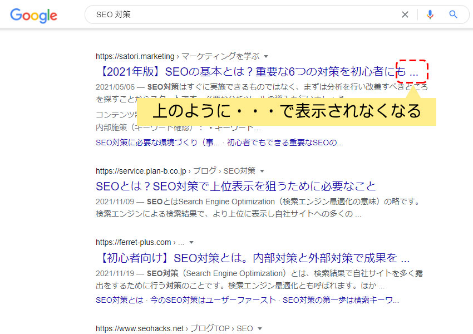The height and width of the screenshot is (334, 473).
Task: Click the magnifier search icon
Action: pyautogui.click(x=453, y=14)
